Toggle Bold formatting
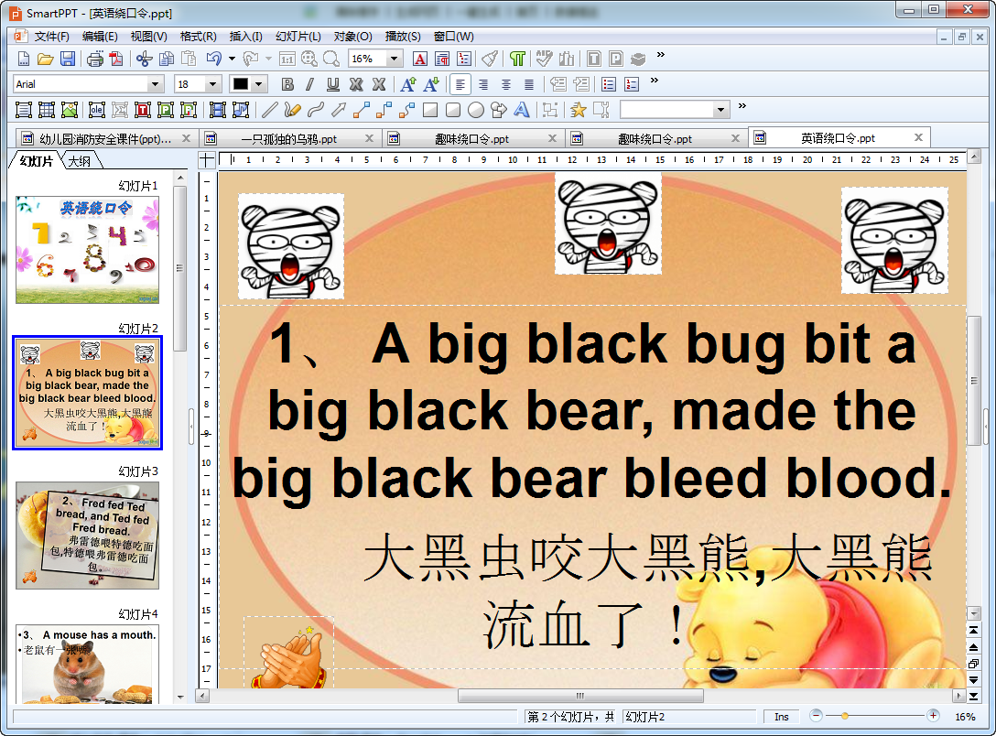This screenshot has width=996, height=736. coord(287,84)
